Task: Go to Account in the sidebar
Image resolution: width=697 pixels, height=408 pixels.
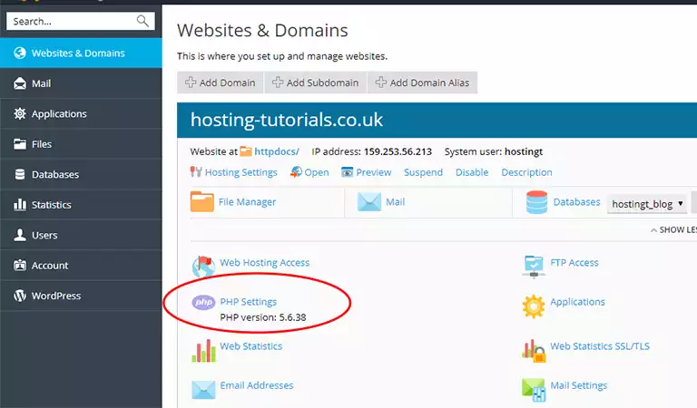Action: tap(81, 265)
